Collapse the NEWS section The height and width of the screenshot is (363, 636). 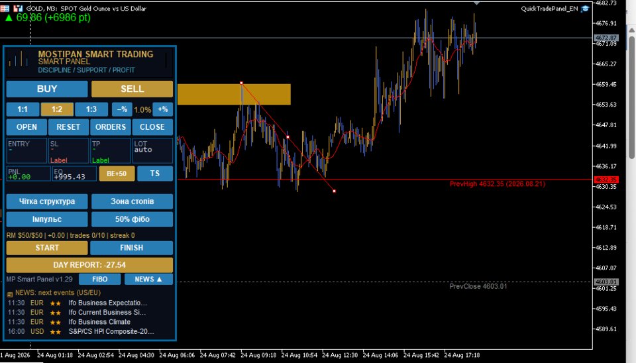pos(148,279)
